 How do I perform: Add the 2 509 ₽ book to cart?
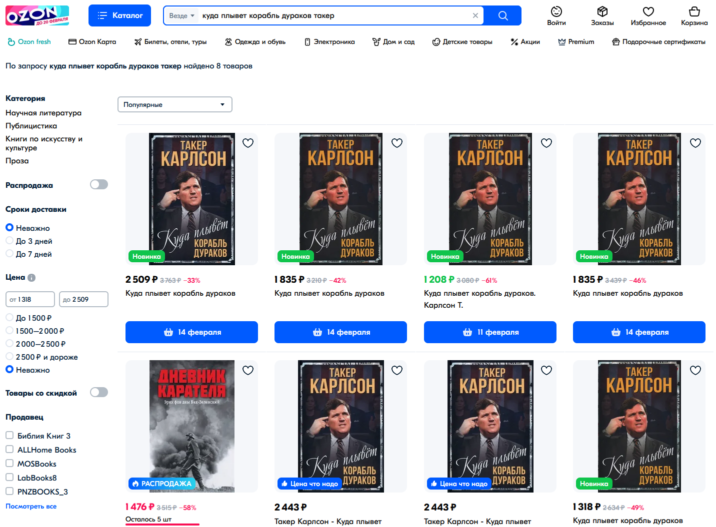coord(191,332)
